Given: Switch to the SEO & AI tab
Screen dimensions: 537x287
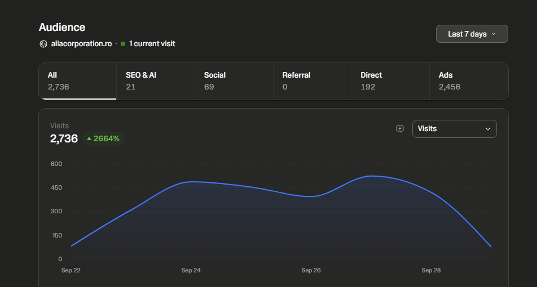Looking at the screenshot, I should [x=156, y=81].
